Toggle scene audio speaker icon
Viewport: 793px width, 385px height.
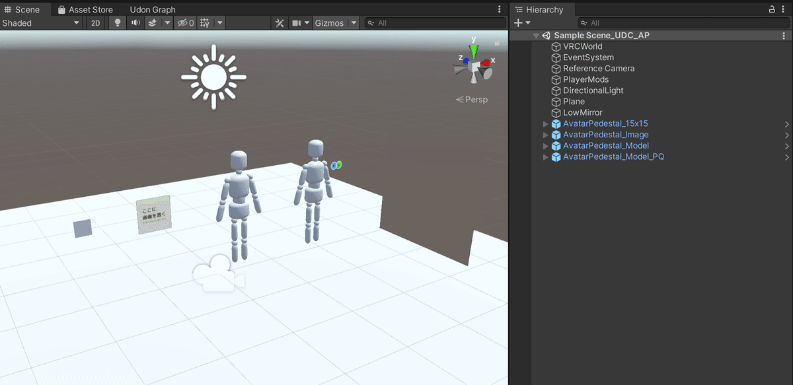point(135,22)
